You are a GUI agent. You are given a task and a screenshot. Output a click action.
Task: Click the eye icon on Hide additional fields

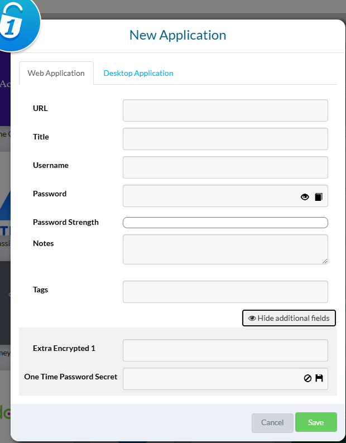[252, 318]
